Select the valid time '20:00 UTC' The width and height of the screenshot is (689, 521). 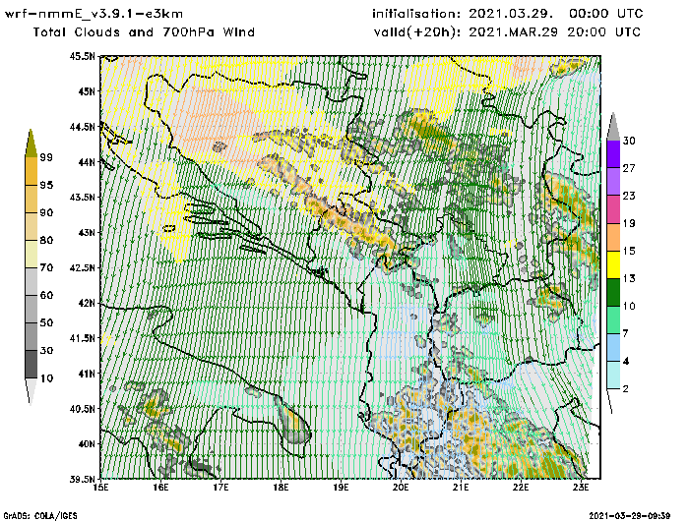pyautogui.click(x=603, y=32)
